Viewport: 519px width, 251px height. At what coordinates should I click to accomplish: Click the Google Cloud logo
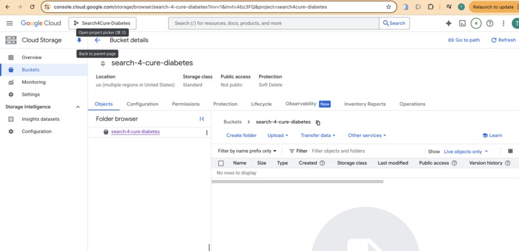click(41, 23)
